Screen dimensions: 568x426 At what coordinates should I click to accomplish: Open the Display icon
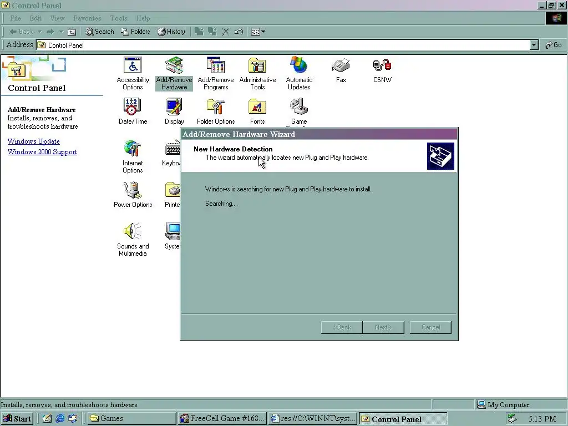click(x=174, y=111)
